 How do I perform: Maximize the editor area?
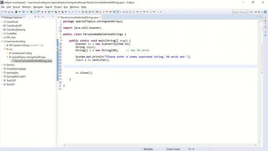260,16
